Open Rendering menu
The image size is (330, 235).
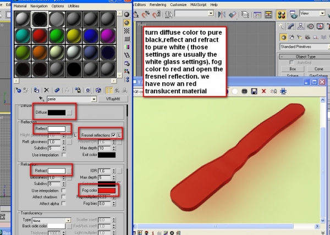158,4
